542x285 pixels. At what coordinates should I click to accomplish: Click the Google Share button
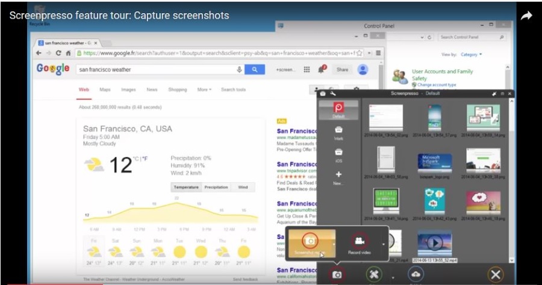click(342, 70)
